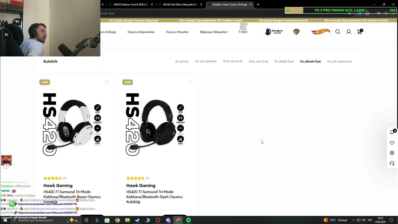Screen dimensions: 398x224
Task: Open the T-Shirt menu item
Action: [x=243, y=32]
